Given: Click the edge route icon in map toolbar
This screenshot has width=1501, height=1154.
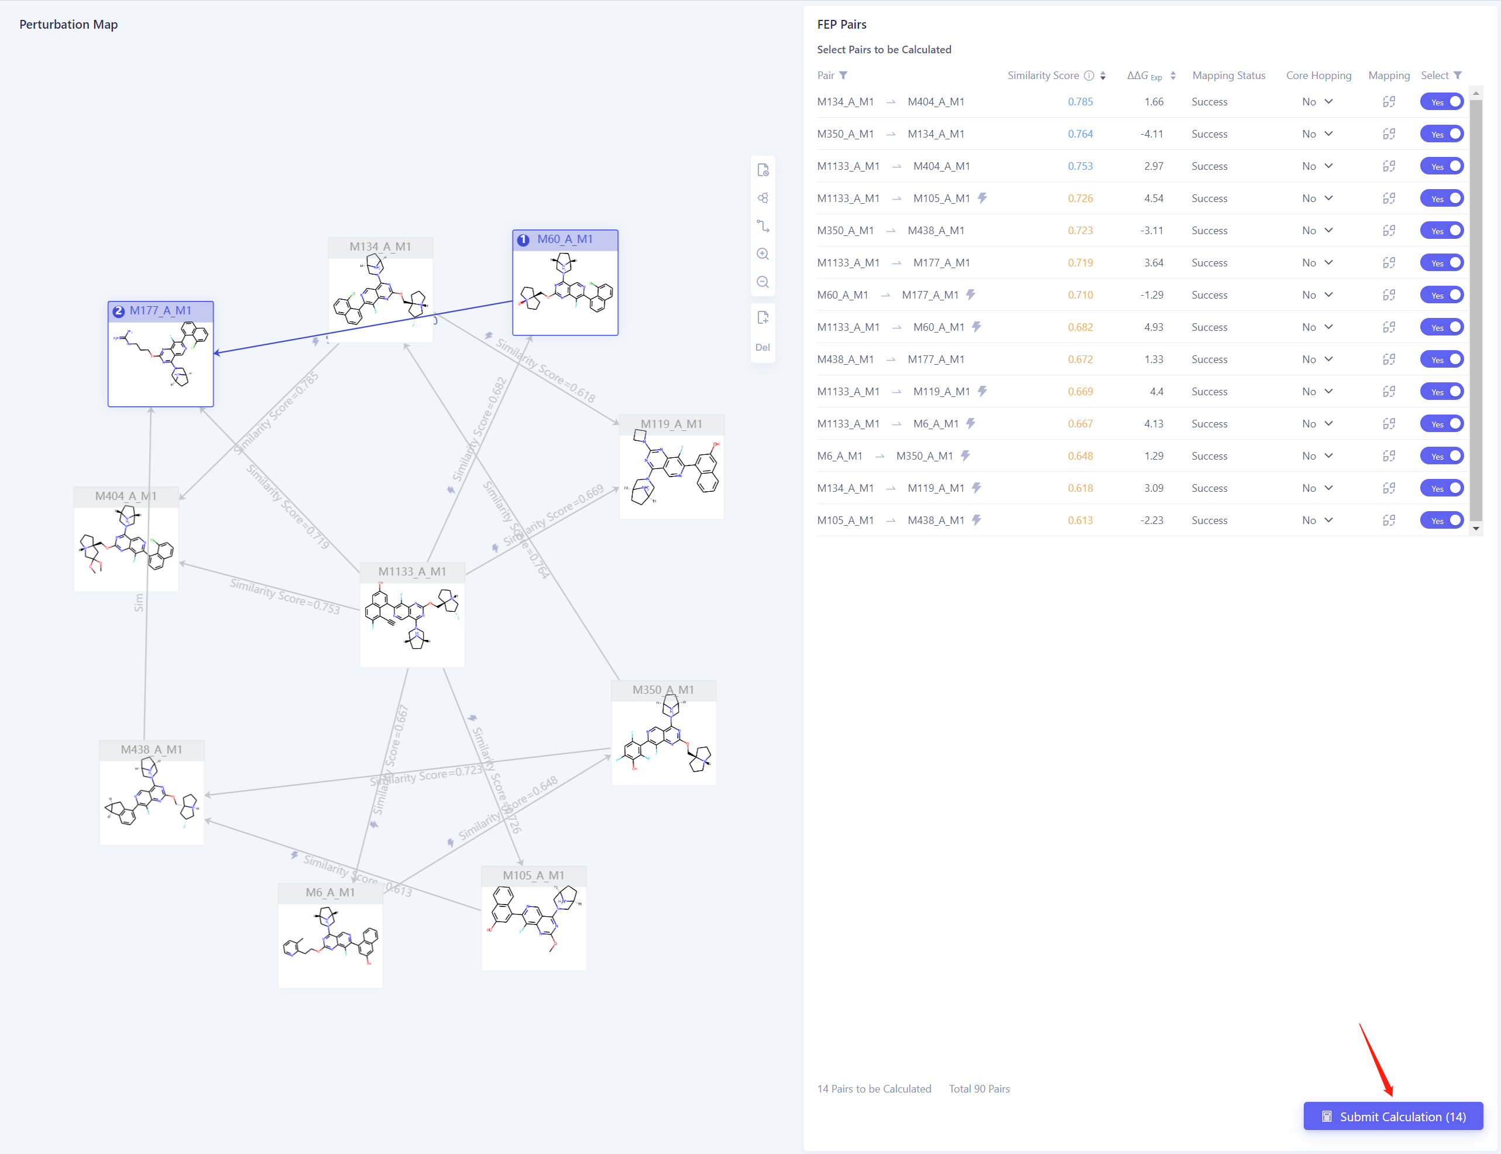Looking at the screenshot, I should point(762,226).
